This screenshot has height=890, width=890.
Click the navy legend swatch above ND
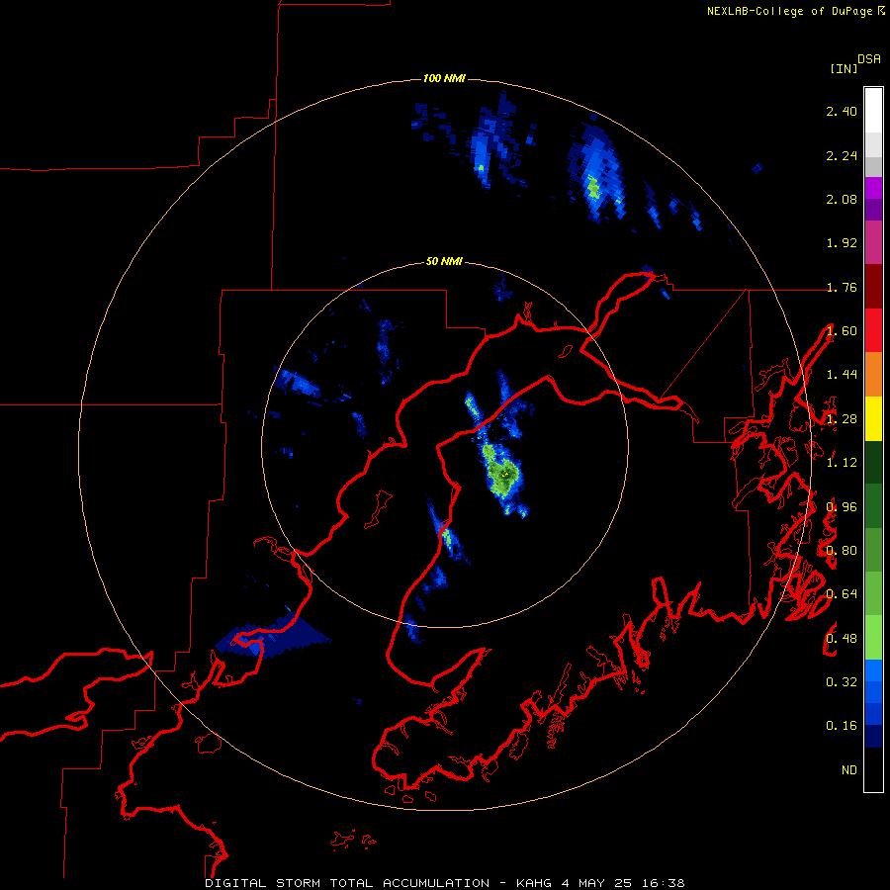[873, 736]
